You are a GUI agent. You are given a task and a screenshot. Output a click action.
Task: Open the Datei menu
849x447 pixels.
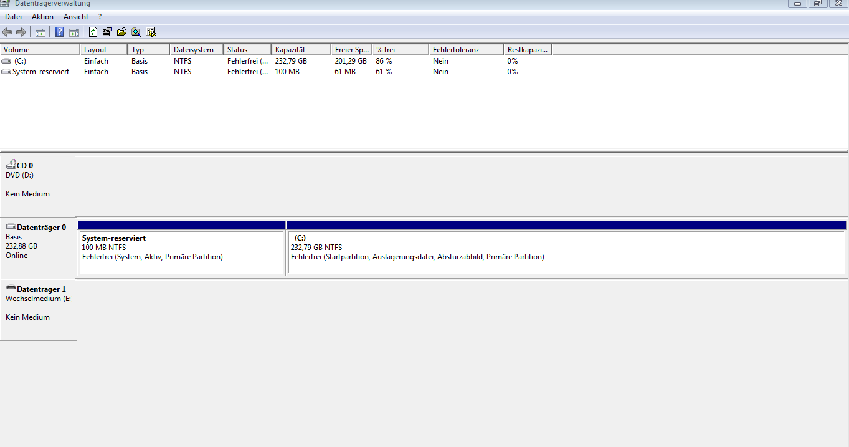pyautogui.click(x=13, y=17)
